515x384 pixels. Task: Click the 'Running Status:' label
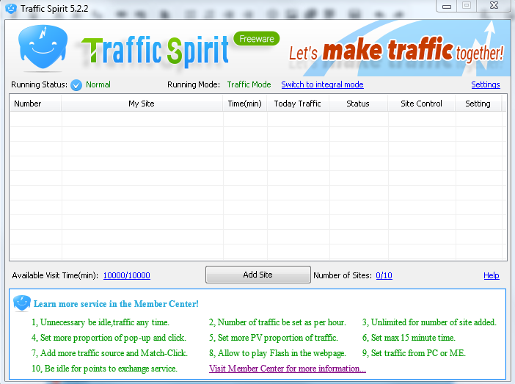[x=39, y=84]
